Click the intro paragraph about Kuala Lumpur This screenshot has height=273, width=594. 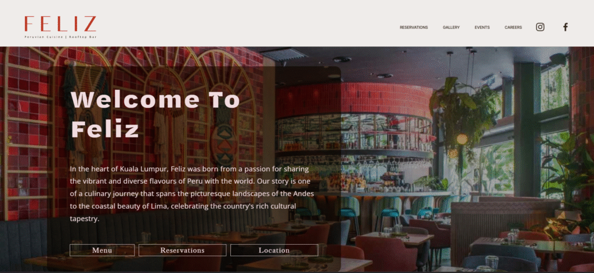pos(190,194)
